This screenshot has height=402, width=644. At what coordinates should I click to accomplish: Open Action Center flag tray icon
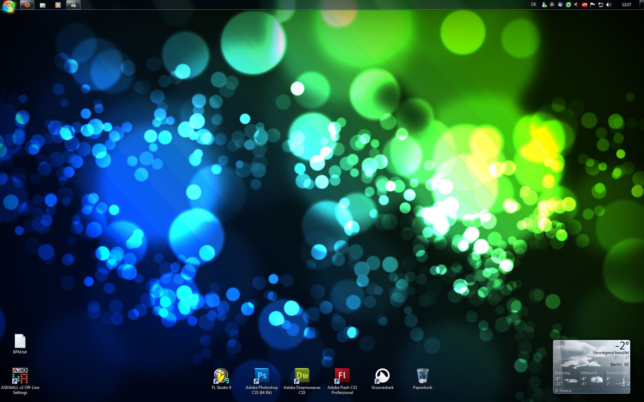click(593, 5)
